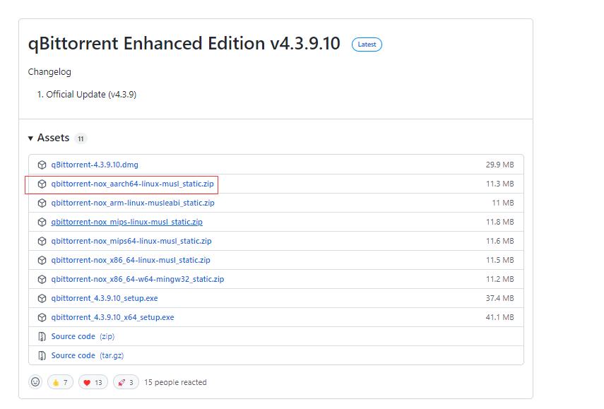The image size is (604, 409).
Task: Click the Assets count badge
Action: 81,138
